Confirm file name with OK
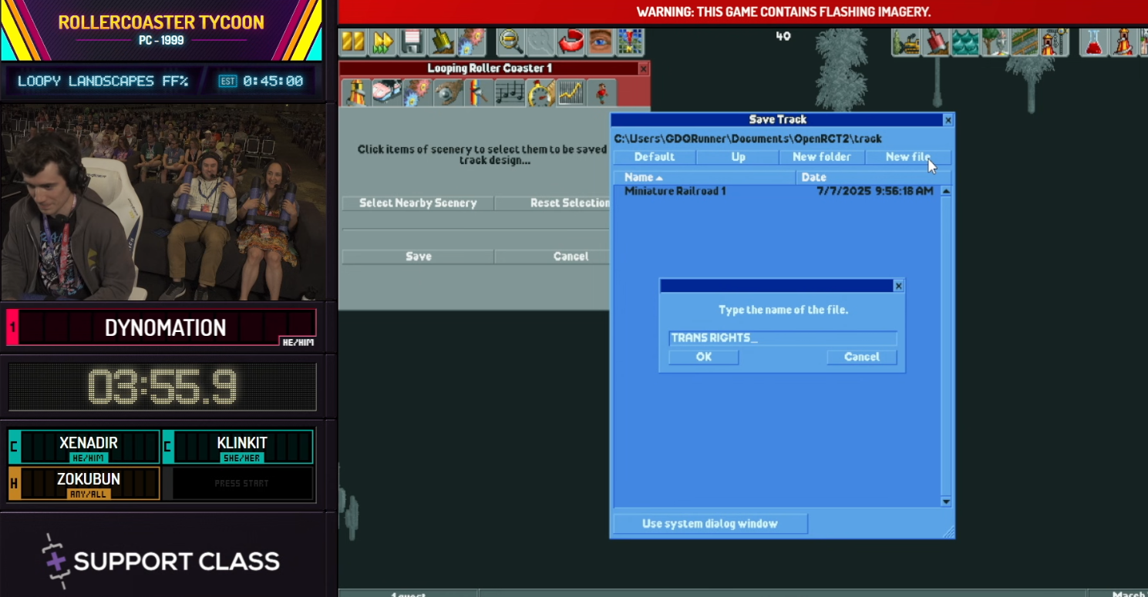Screen dimensions: 1148x597 pos(704,357)
